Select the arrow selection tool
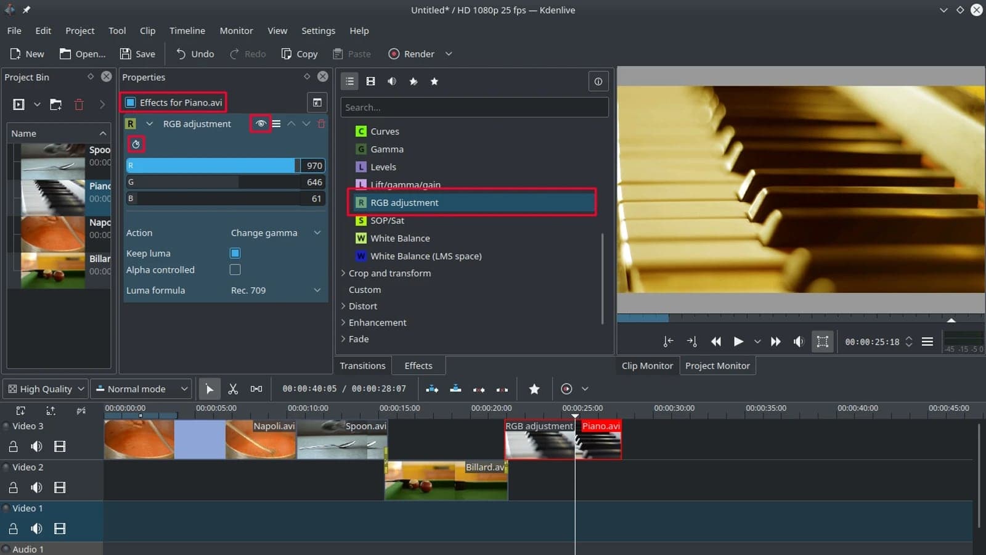986x555 pixels. pyautogui.click(x=210, y=389)
